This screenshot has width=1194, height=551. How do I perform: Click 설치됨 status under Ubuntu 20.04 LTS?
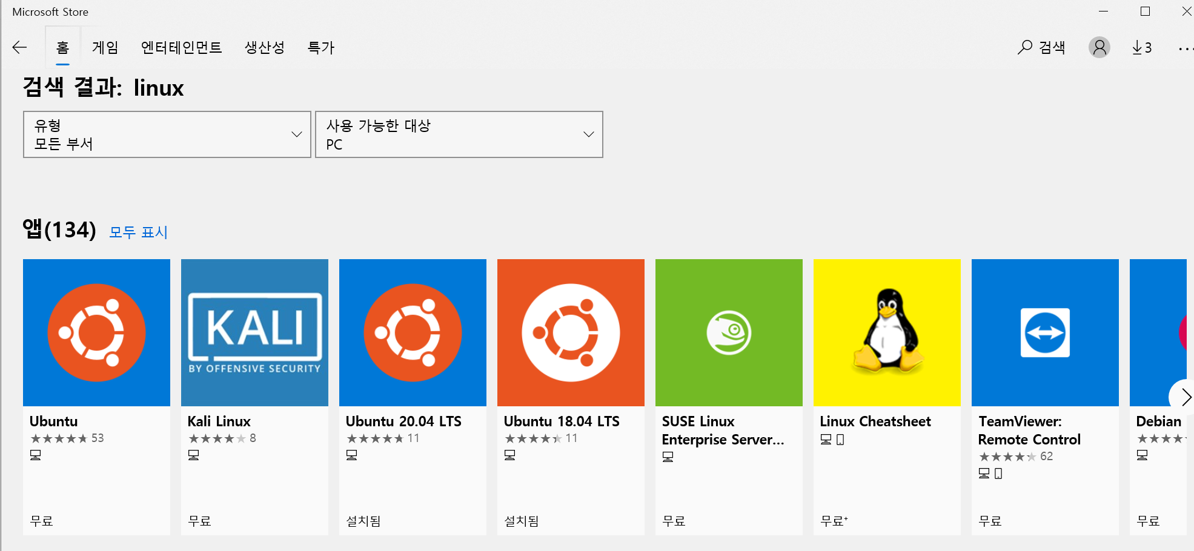[x=363, y=521]
